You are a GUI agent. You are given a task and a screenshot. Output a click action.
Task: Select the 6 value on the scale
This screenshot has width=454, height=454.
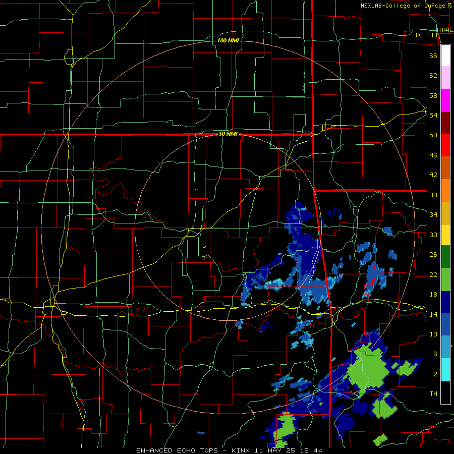click(435, 354)
